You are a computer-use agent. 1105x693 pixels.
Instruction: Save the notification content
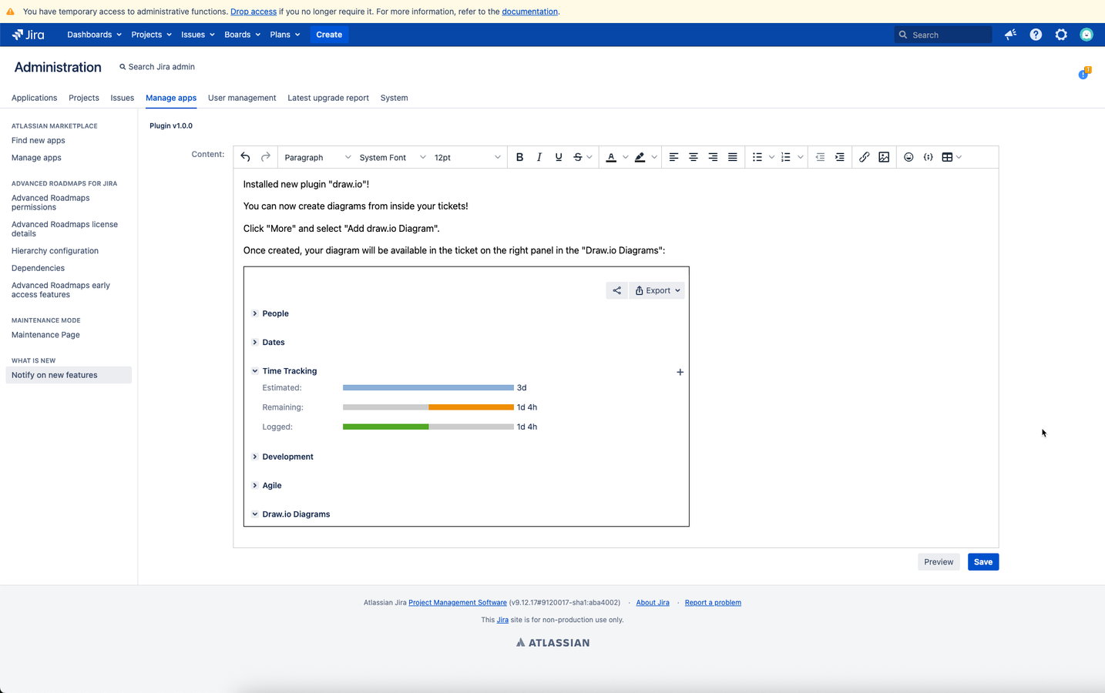[x=983, y=562]
